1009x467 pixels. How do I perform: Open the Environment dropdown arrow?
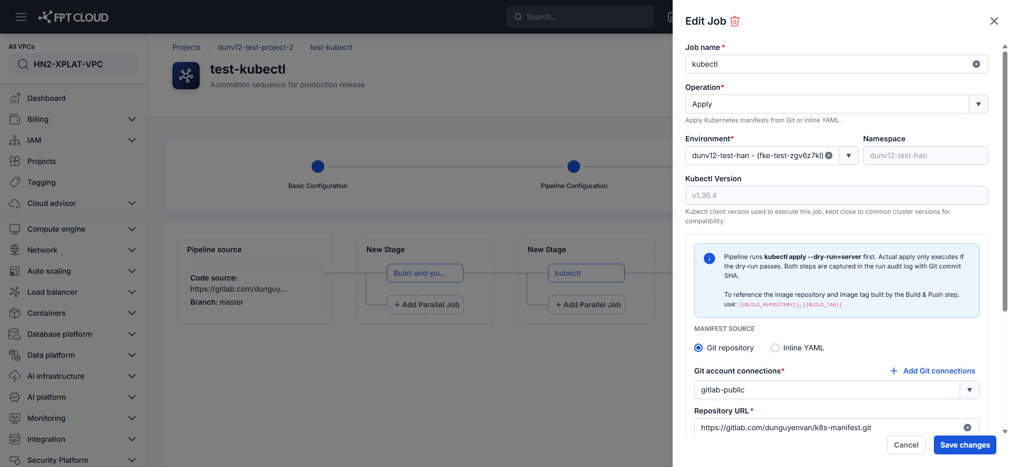[x=848, y=155]
